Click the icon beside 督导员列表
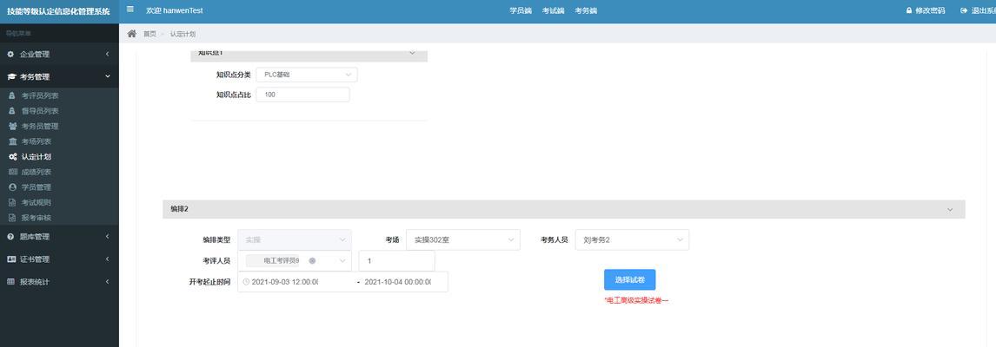The width and height of the screenshot is (996, 347). click(12, 111)
